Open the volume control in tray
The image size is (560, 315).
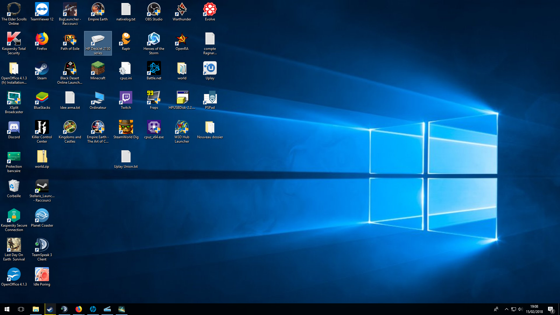[x=520, y=309]
